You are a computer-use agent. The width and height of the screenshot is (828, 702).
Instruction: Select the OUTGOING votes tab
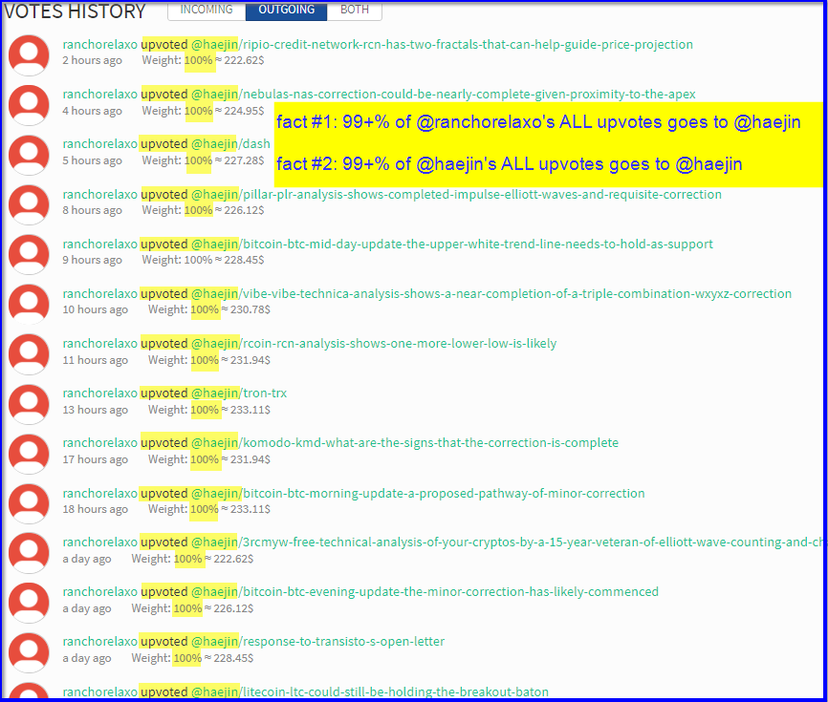(286, 10)
